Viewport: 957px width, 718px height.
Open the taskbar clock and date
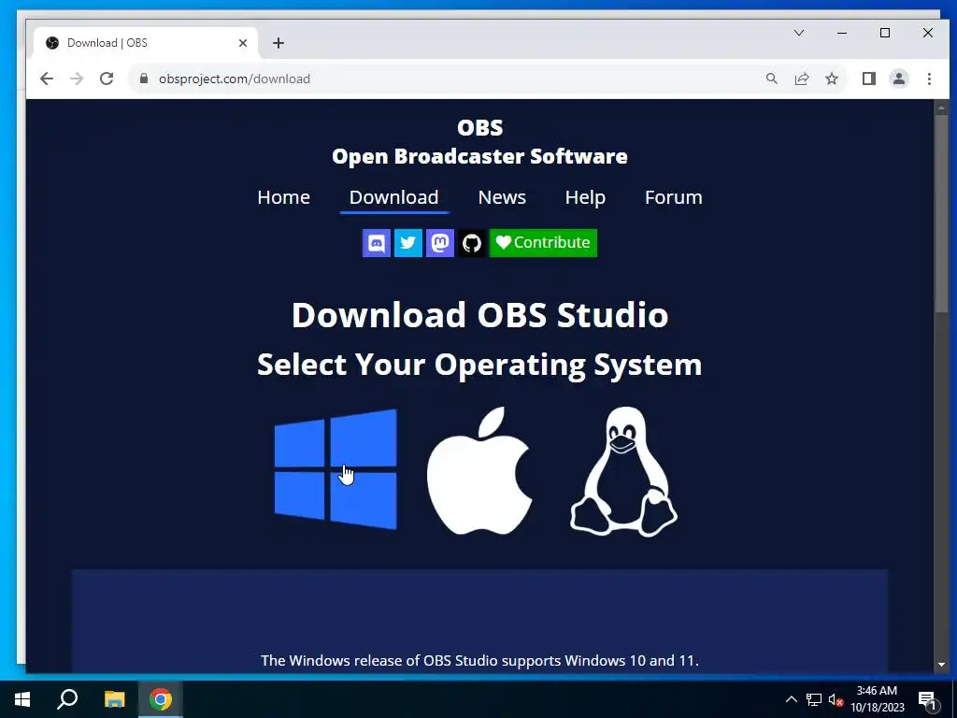coord(877,699)
